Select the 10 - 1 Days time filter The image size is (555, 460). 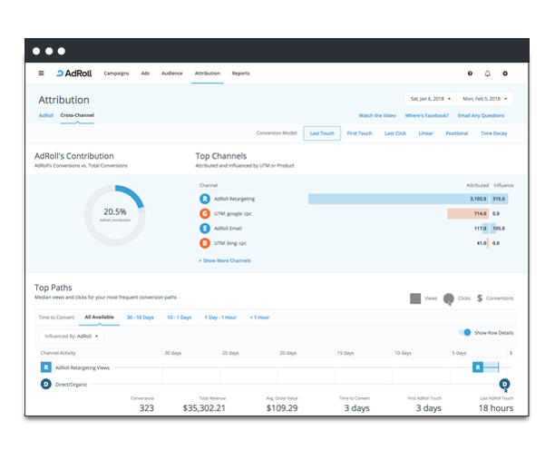179,318
